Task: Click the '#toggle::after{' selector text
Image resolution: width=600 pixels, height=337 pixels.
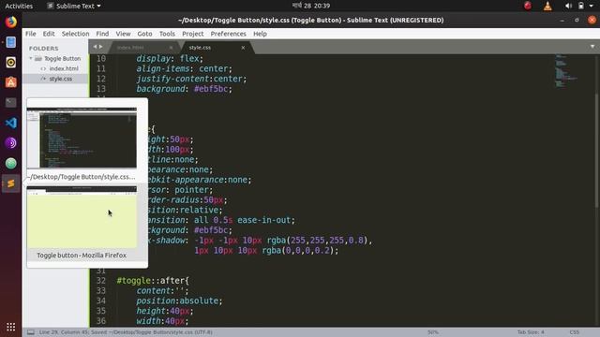Action: pyautogui.click(x=153, y=281)
